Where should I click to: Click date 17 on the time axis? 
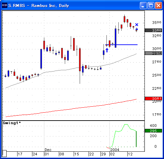click(20, 154)
